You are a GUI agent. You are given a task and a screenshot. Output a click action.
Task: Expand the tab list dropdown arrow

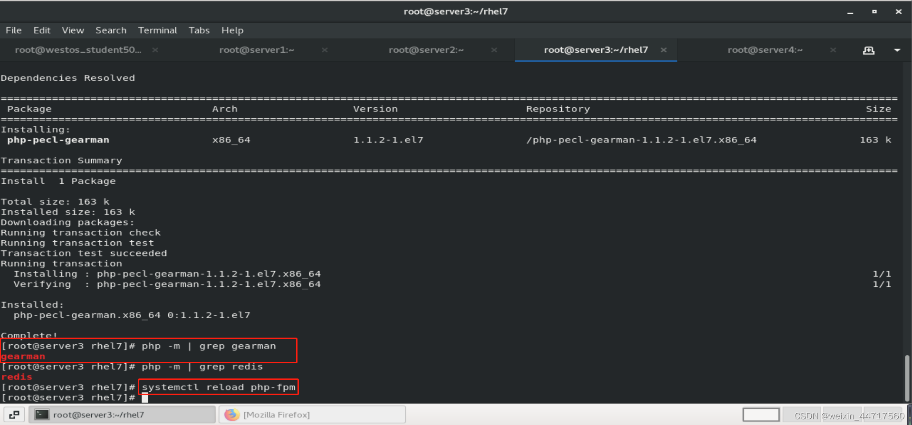point(897,50)
